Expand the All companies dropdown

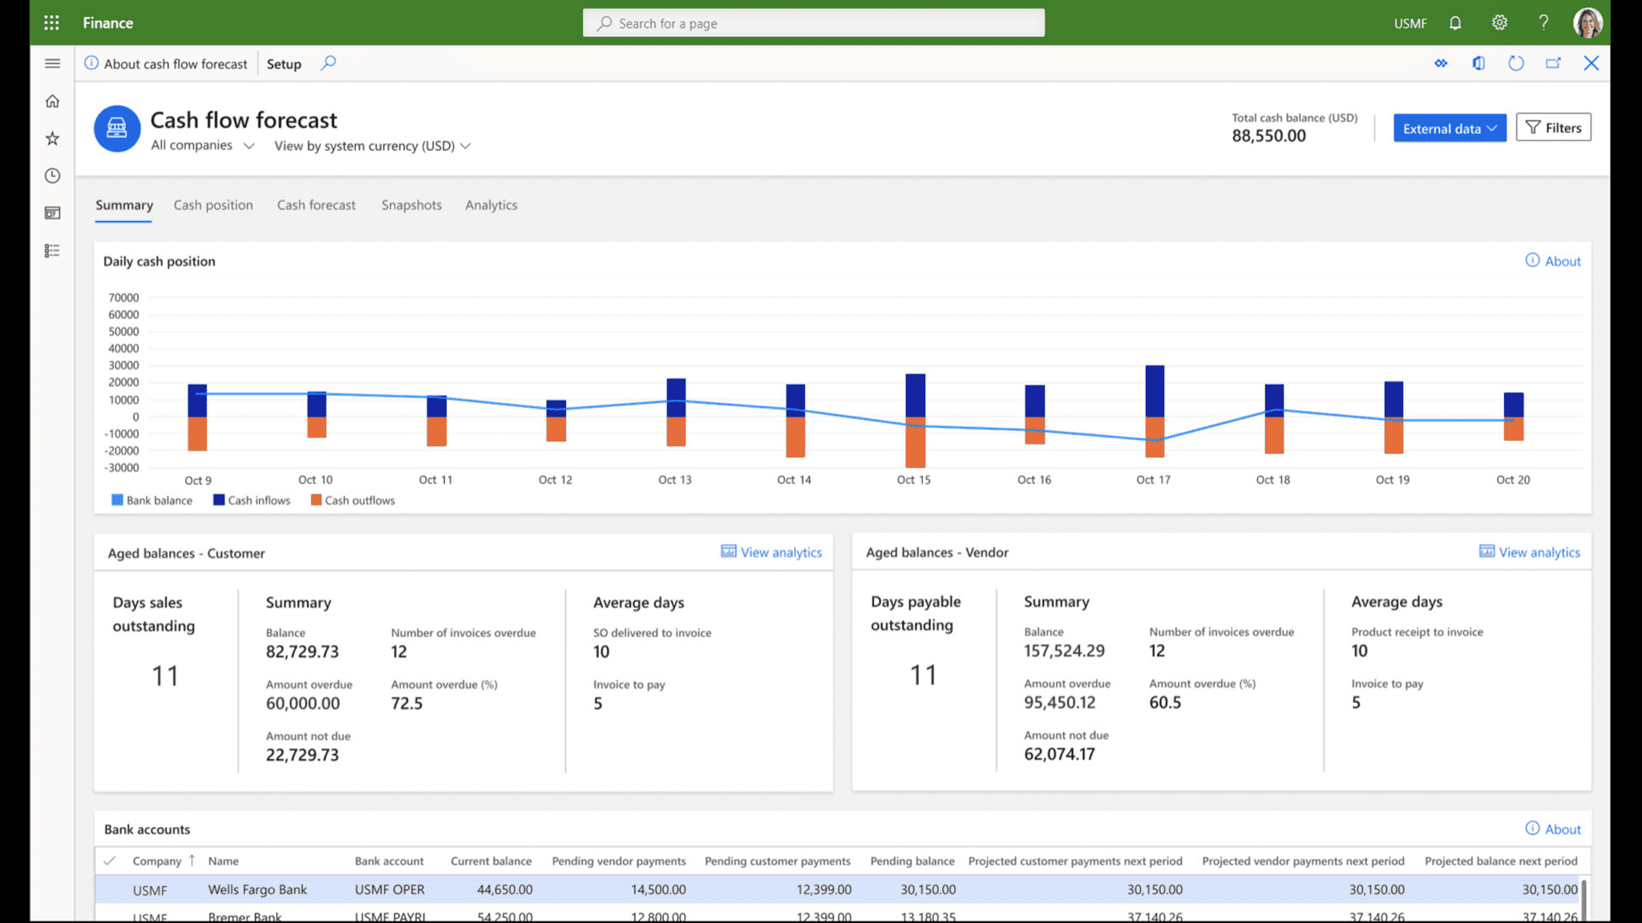point(203,146)
